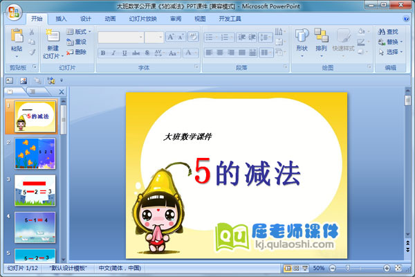Viewport: 415px width, 277px height.
Task: Zoom in with the plus button
Action: coord(387,268)
